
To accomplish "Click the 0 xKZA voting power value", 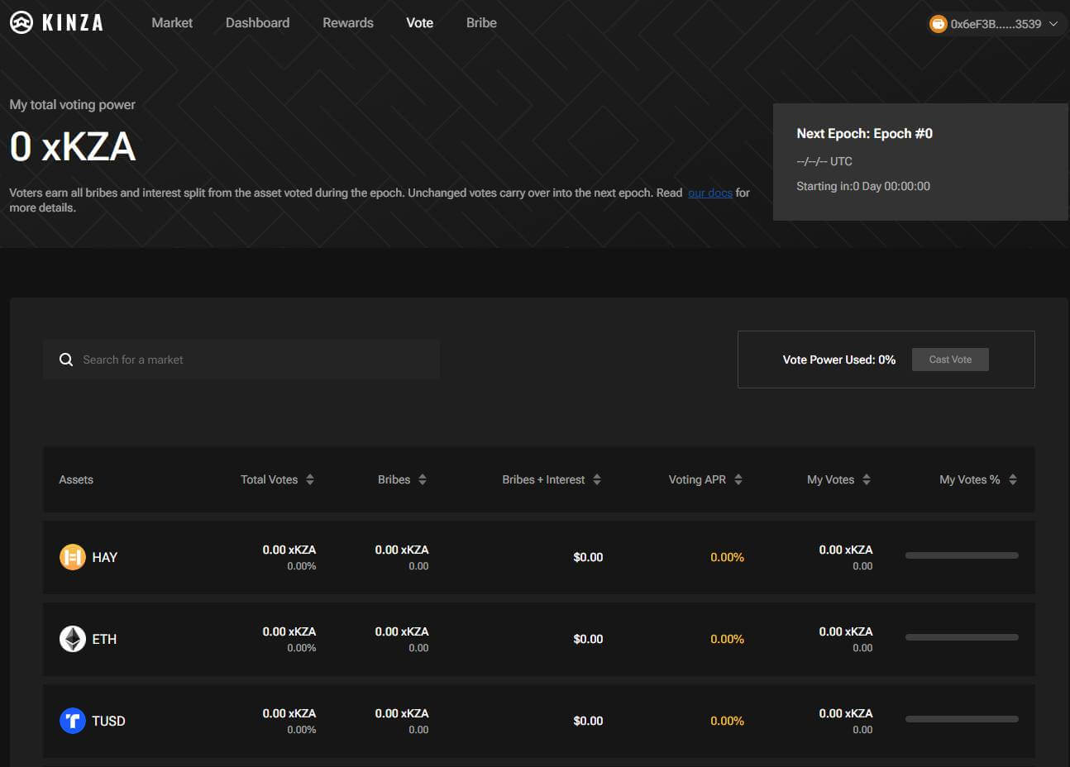I will 73,147.
